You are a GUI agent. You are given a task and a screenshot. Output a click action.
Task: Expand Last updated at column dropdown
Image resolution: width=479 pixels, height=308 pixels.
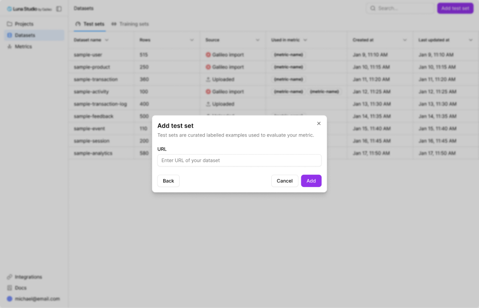471,40
